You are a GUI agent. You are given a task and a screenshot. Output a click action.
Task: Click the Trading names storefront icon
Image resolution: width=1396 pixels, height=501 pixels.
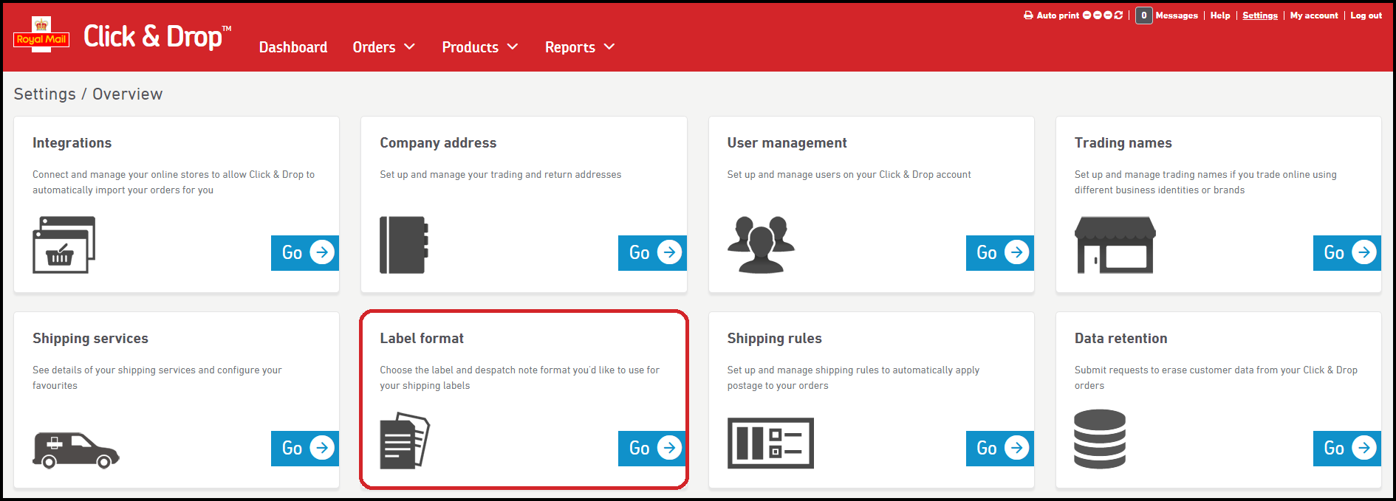tap(1115, 245)
